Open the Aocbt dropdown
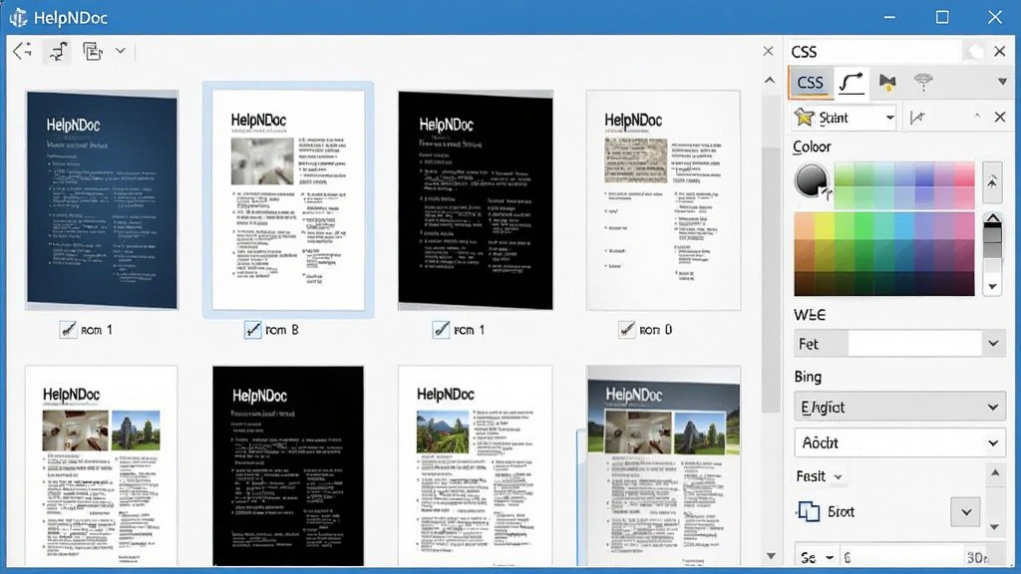The image size is (1021, 574). pos(899,443)
